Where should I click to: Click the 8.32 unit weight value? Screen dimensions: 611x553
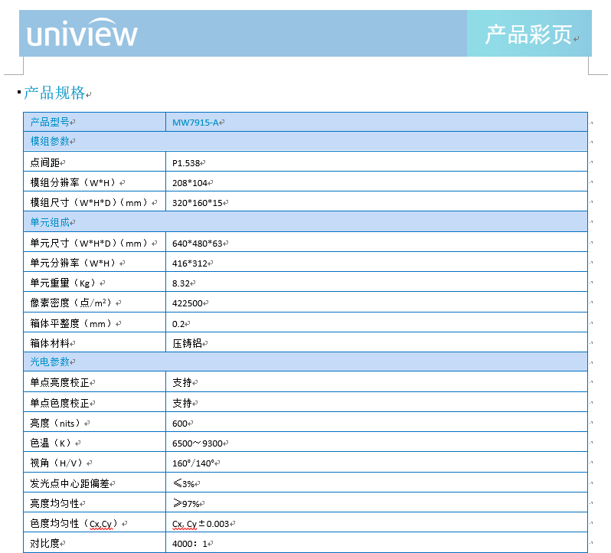tap(182, 283)
